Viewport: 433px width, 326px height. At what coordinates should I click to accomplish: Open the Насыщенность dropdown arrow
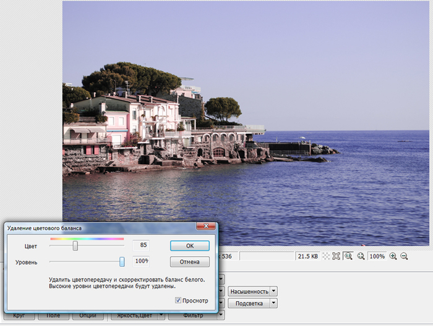click(273, 291)
